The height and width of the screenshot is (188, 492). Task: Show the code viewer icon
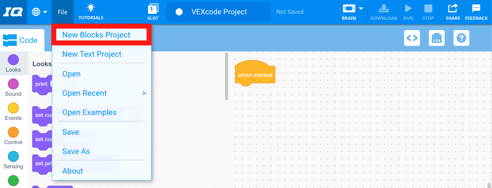412,38
